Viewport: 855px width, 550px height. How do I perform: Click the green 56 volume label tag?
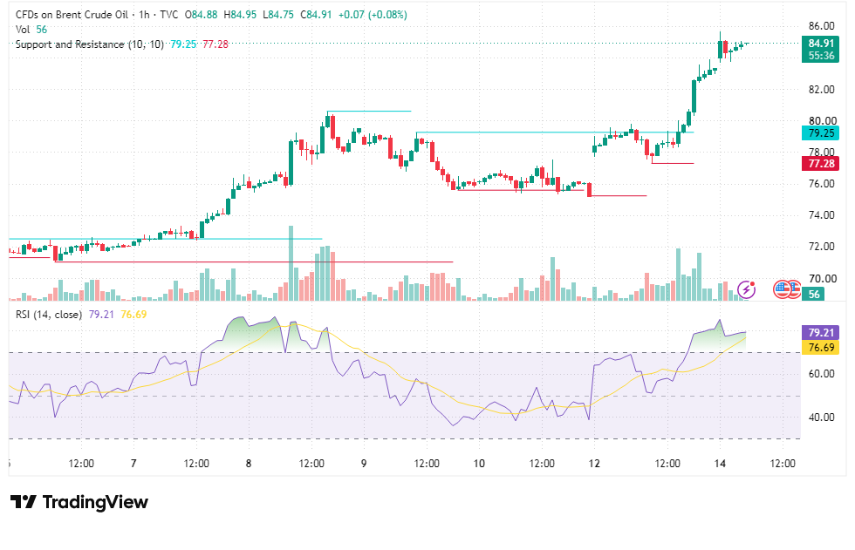pyautogui.click(x=813, y=294)
